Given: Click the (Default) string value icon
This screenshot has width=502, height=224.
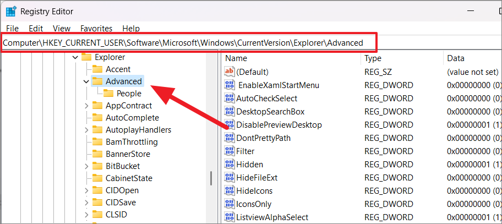Looking at the screenshot, I should tap(230, 72).
